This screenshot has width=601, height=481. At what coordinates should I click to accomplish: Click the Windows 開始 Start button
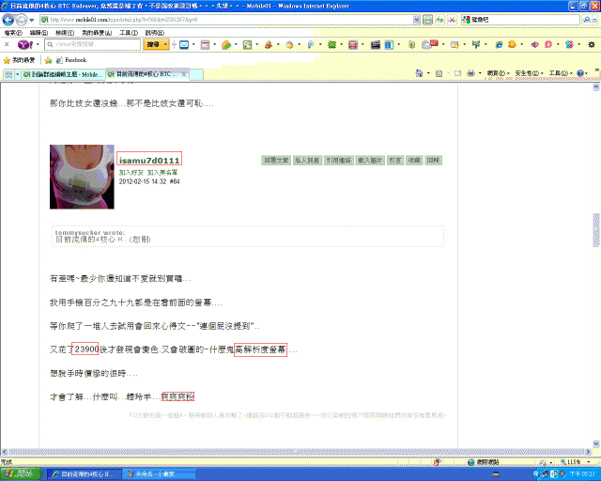point(21,474)
